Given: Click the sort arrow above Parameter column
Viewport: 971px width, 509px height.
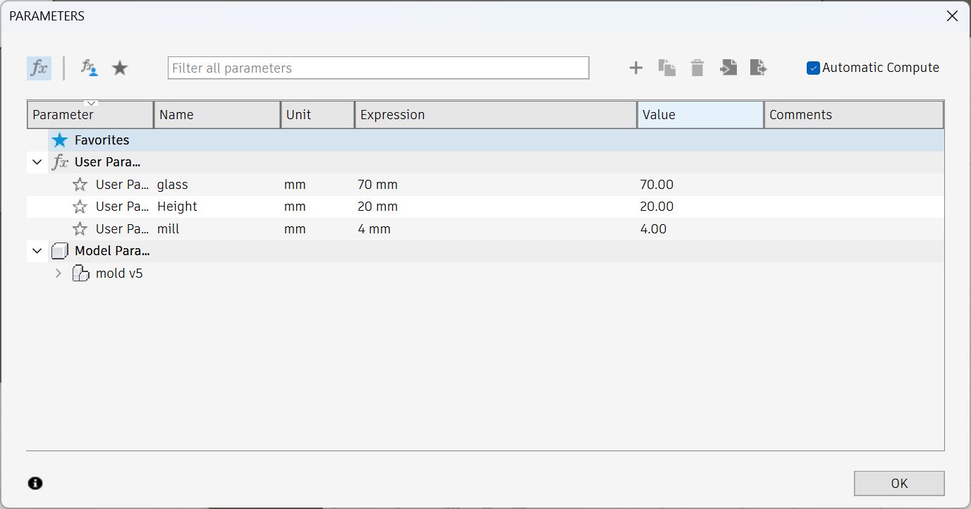Looking at the screenshot, I should [x=91, y=103].
